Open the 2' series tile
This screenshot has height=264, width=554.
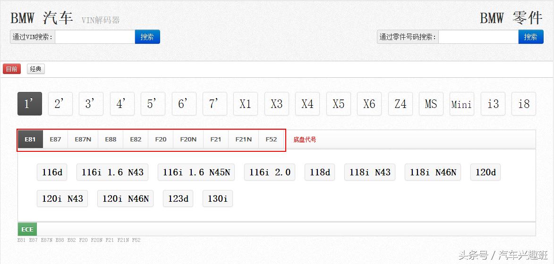click(60, 104)
